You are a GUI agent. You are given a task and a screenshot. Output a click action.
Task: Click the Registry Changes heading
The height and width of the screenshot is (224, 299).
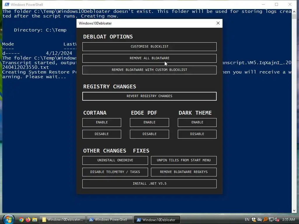tap(110, 86)
